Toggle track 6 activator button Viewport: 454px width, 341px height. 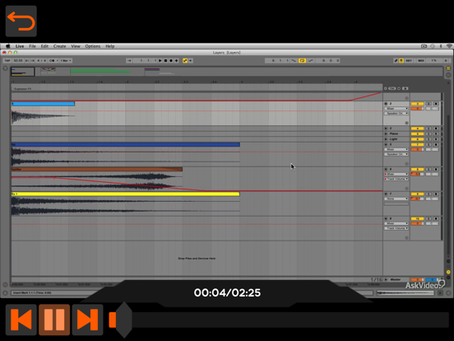pyautogui.click(x=417, y=169)
